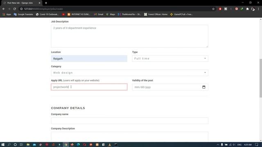Show hidden system tray icons

point(218,145)
